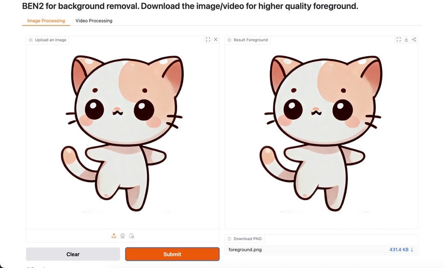This screenshot has width=444, height=268.
Task: Click the download arrow beside 431.4 KB
Action: tap(412, 250)
